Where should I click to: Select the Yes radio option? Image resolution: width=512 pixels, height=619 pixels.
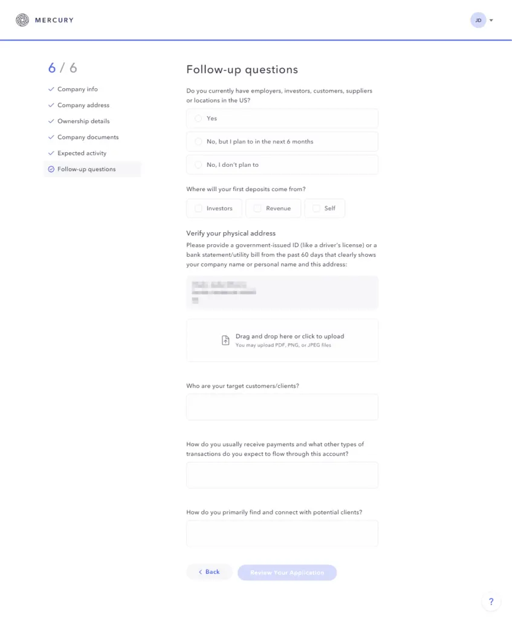(x=198, y=118)
